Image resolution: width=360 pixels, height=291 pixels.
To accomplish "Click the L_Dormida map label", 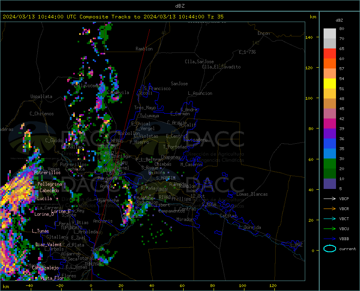I will tap(250, 227).
